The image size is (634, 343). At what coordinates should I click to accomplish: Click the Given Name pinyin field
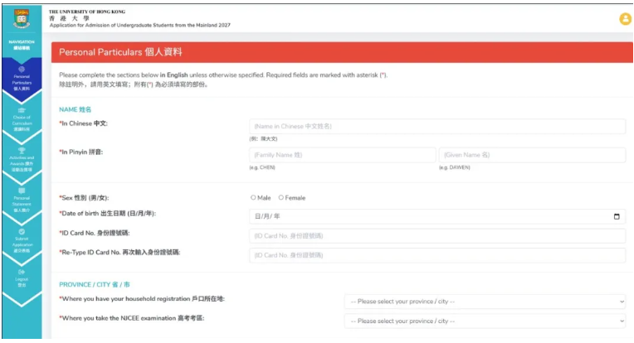pyautogui.click(x=532, y=155)
